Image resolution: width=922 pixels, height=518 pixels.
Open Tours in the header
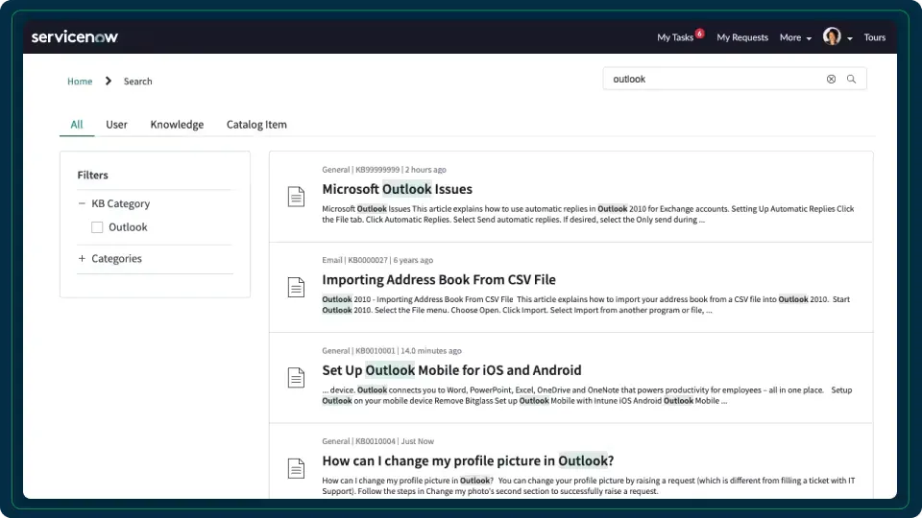click(x=874, y=37)
